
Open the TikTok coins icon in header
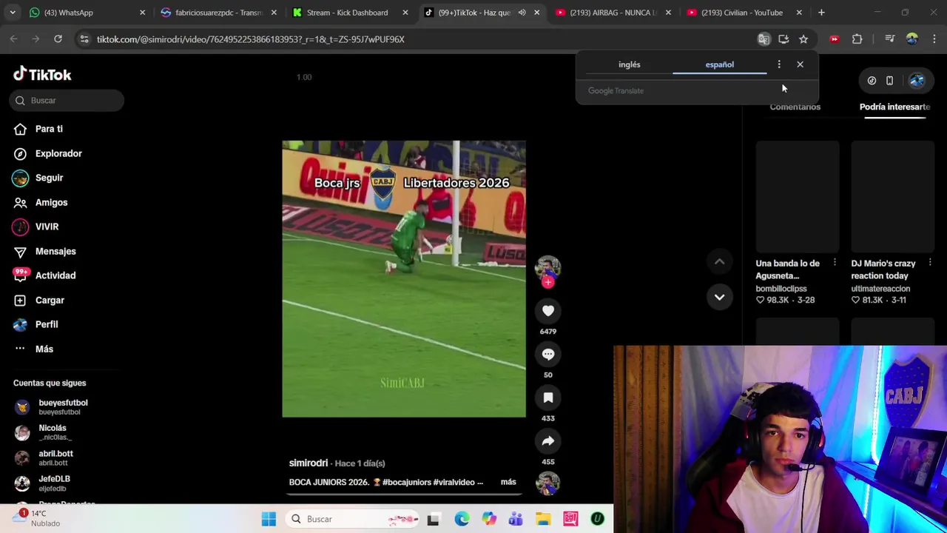tap(872, 81)
